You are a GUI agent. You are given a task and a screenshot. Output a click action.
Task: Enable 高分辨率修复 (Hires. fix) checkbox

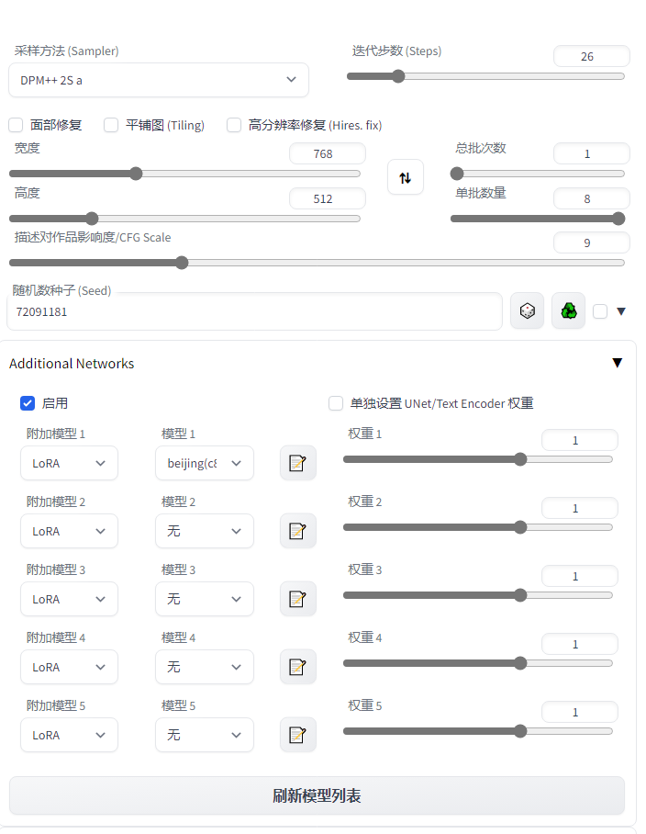234,125
